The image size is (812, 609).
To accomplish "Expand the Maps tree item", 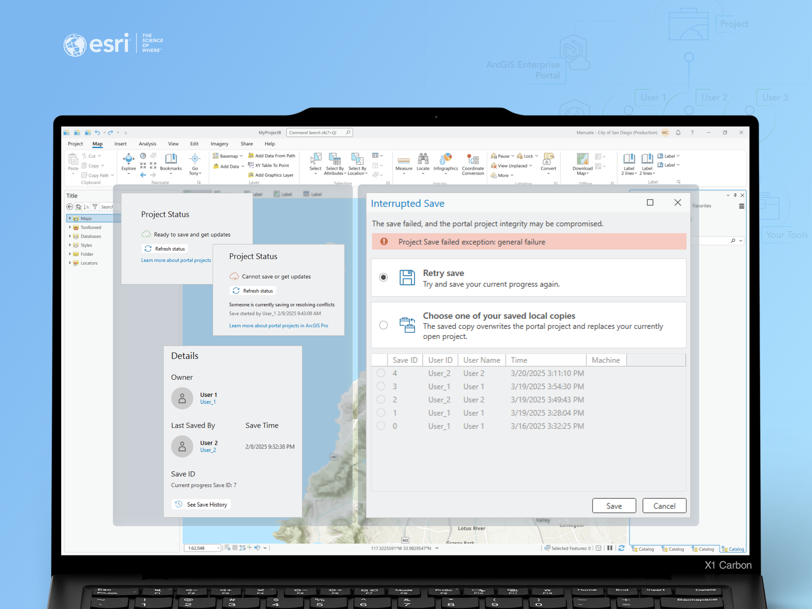I will [70, 218].
